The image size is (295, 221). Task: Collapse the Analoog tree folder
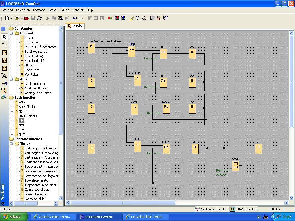(12, 79)
